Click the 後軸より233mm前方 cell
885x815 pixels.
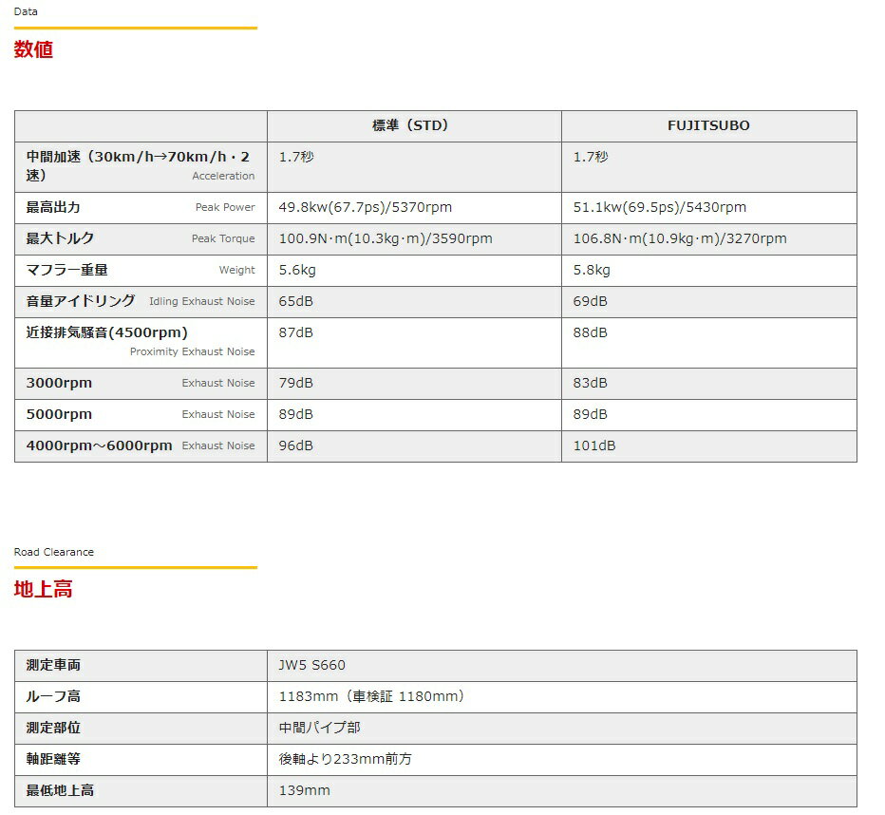pyautogui.click(x=345, y=759)
